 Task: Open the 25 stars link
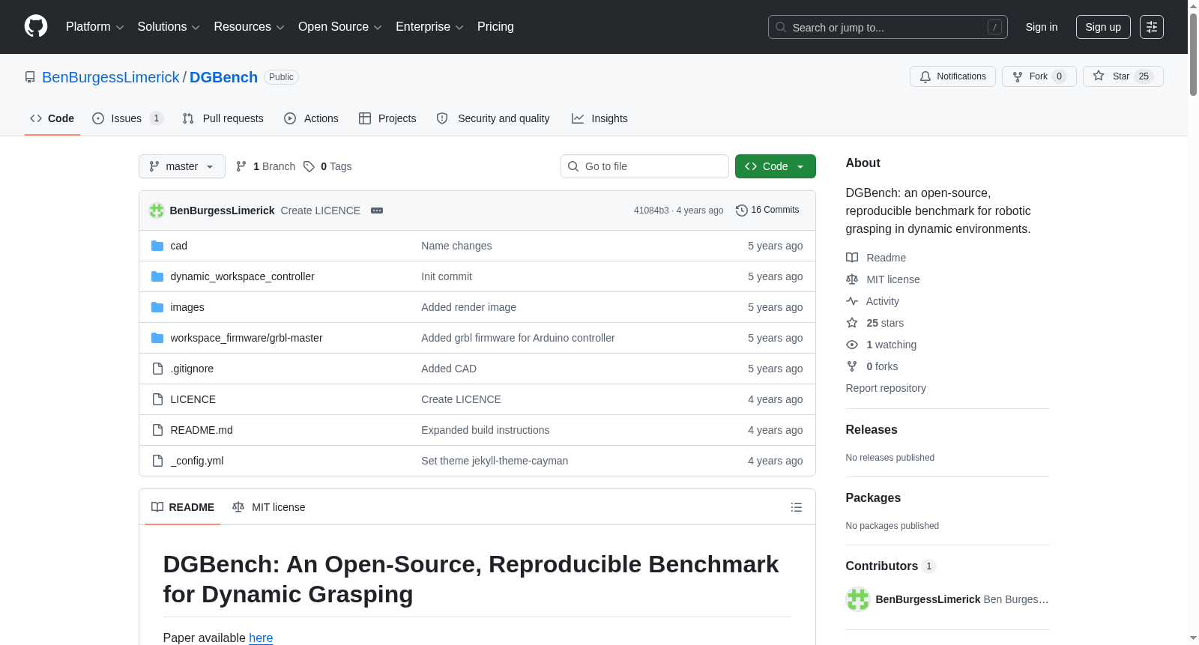click(885, 323)
